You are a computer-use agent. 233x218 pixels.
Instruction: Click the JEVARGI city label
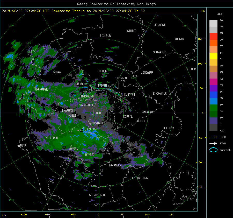point(160,25)
